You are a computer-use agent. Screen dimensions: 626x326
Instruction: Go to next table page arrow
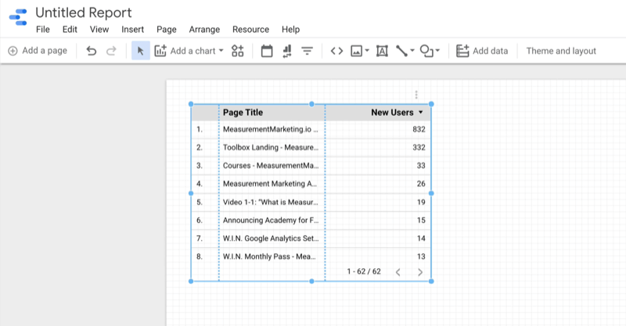[x=420, y=272]
